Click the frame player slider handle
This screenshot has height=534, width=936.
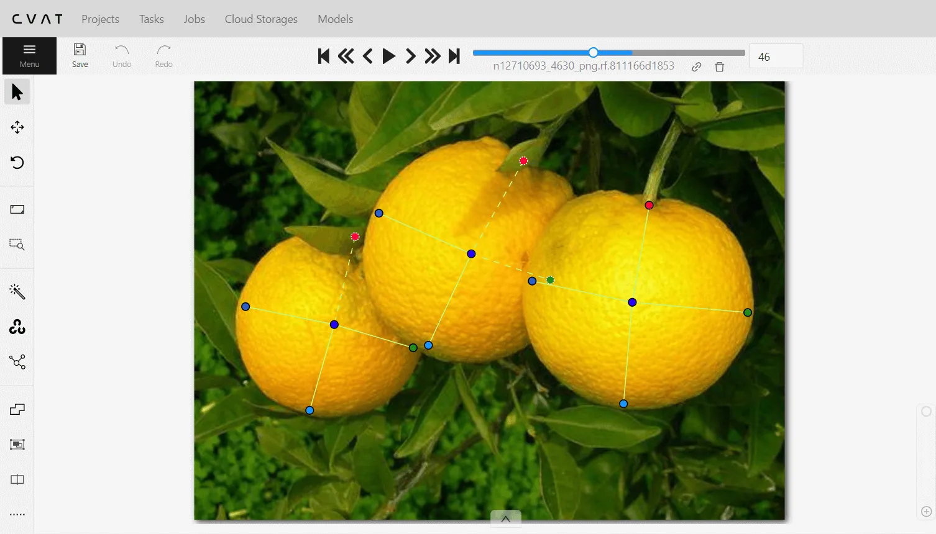[x=593, y=53]
